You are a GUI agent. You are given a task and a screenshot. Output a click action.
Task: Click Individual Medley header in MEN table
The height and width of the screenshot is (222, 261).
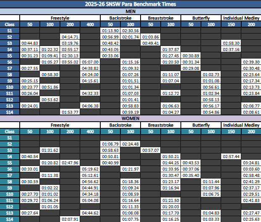241,18
